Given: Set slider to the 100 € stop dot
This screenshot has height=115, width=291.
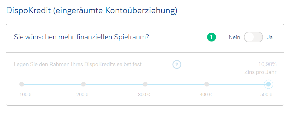Looking at the screenshot, I should [22, 84].
